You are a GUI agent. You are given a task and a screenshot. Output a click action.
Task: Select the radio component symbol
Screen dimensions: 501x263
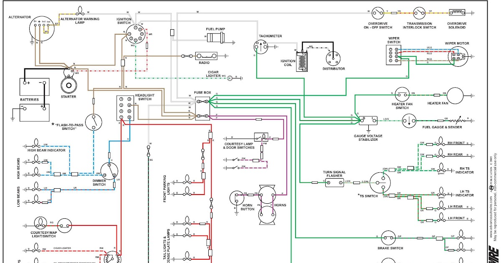[x=206, y=56]
